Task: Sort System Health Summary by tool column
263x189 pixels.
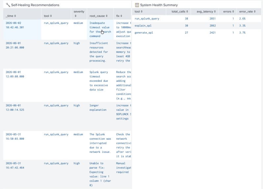Action: [x=139, y=12]
